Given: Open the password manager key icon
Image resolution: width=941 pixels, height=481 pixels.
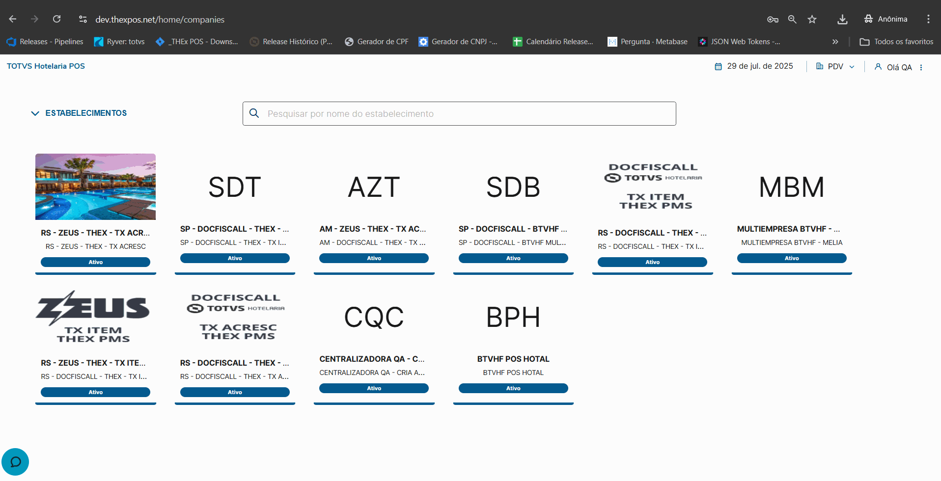Looking at the screenshot, I should coord(773,19).
